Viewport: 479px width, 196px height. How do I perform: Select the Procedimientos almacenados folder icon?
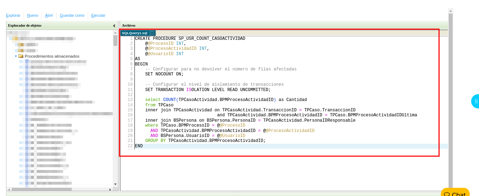pyautogui.click(x=21, y=56)
